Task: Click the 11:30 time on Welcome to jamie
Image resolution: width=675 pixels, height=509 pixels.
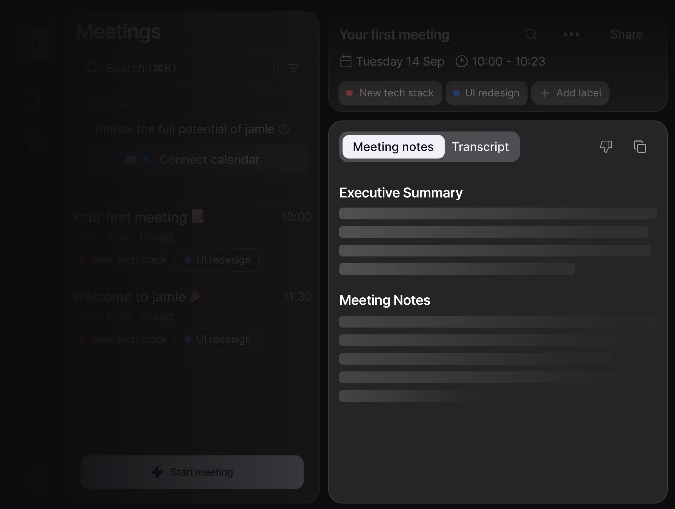Action: point(298,296)
